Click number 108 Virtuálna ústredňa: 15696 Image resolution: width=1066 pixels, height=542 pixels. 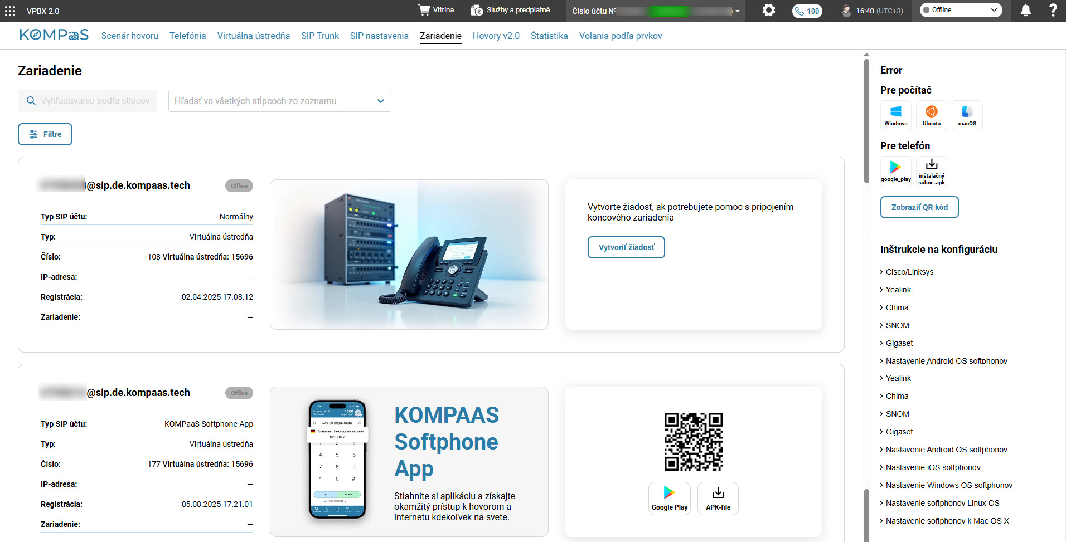[x=200, y=257]
